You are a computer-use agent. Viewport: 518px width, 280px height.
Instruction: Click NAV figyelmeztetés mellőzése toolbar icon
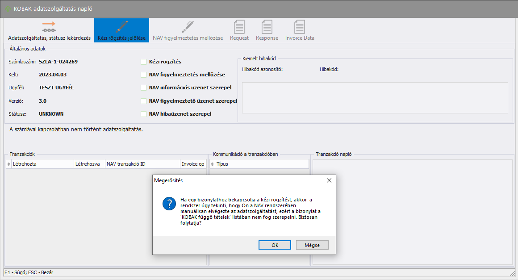pos(188,26)
